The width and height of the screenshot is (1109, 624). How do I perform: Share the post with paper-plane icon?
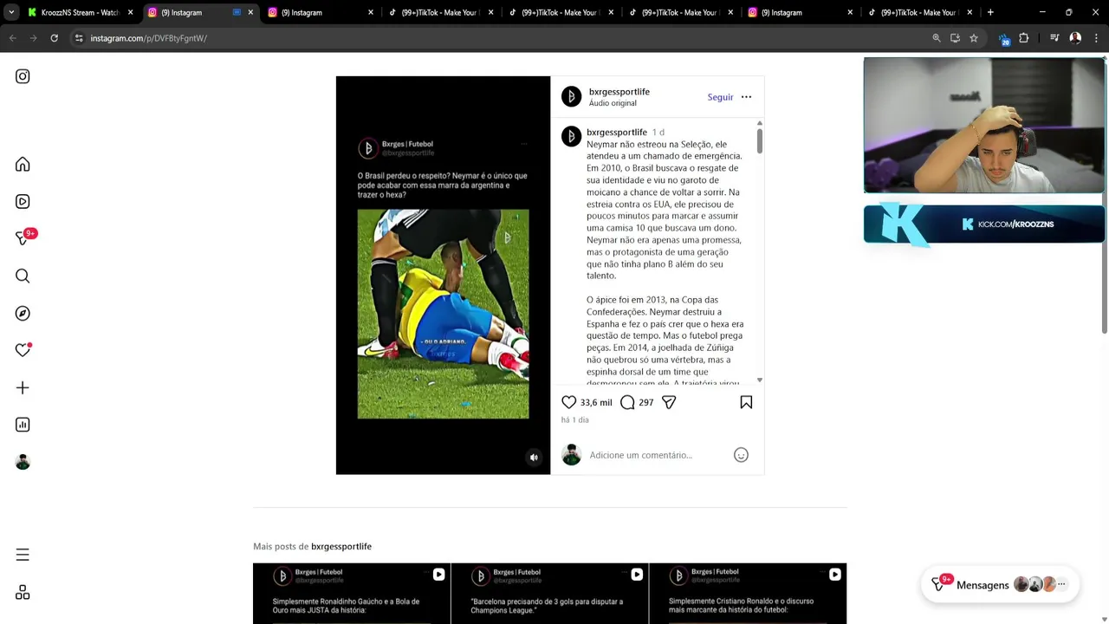pos(669,402)
